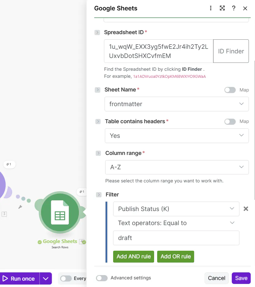The width and height of the screenshot is (255, 287).
Task: Expand the panel to full screen
Action: (222, 8)
